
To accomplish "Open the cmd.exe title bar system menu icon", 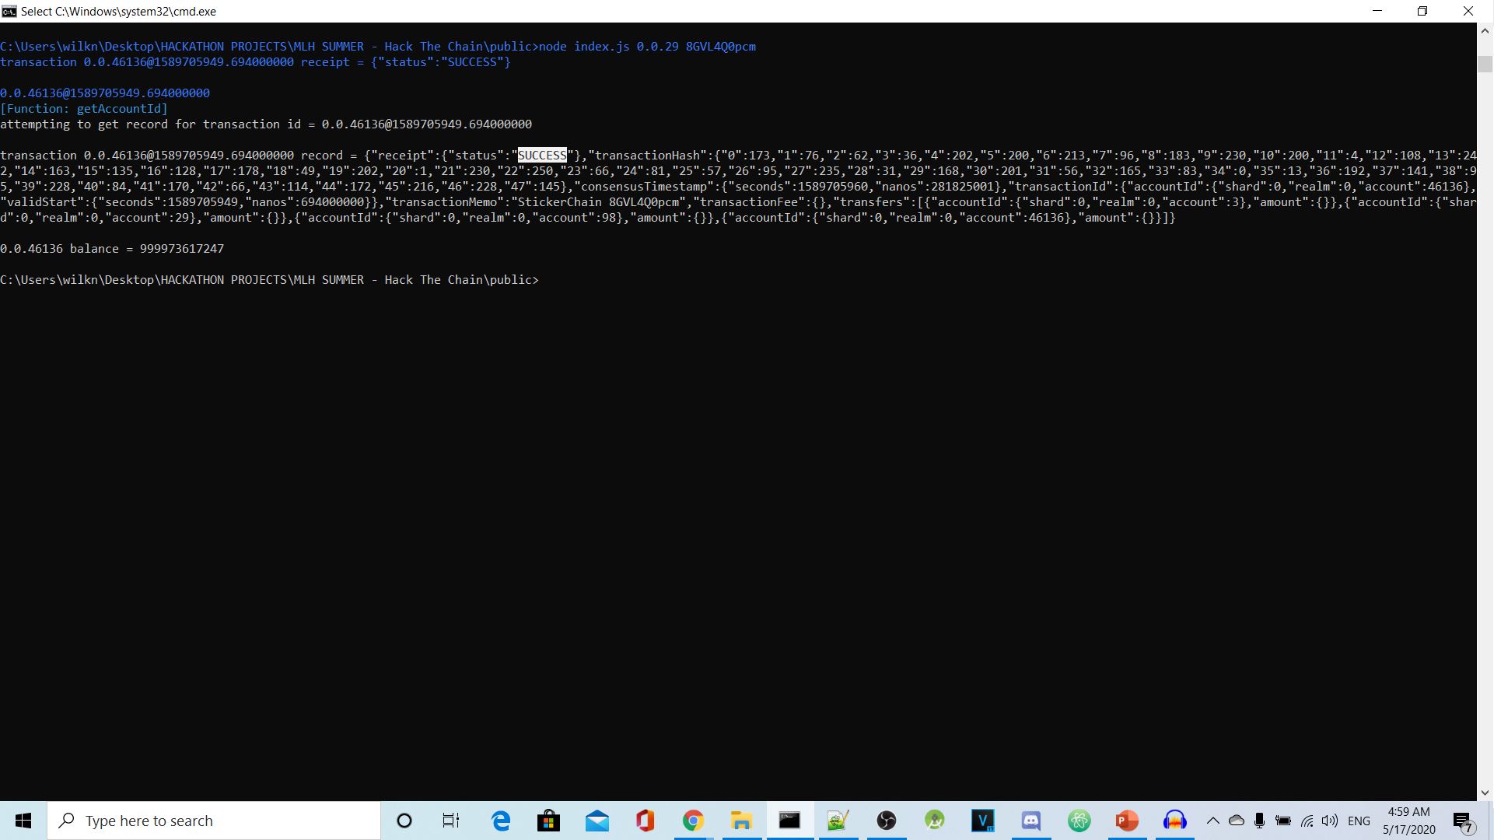I will tap(9, 11).
